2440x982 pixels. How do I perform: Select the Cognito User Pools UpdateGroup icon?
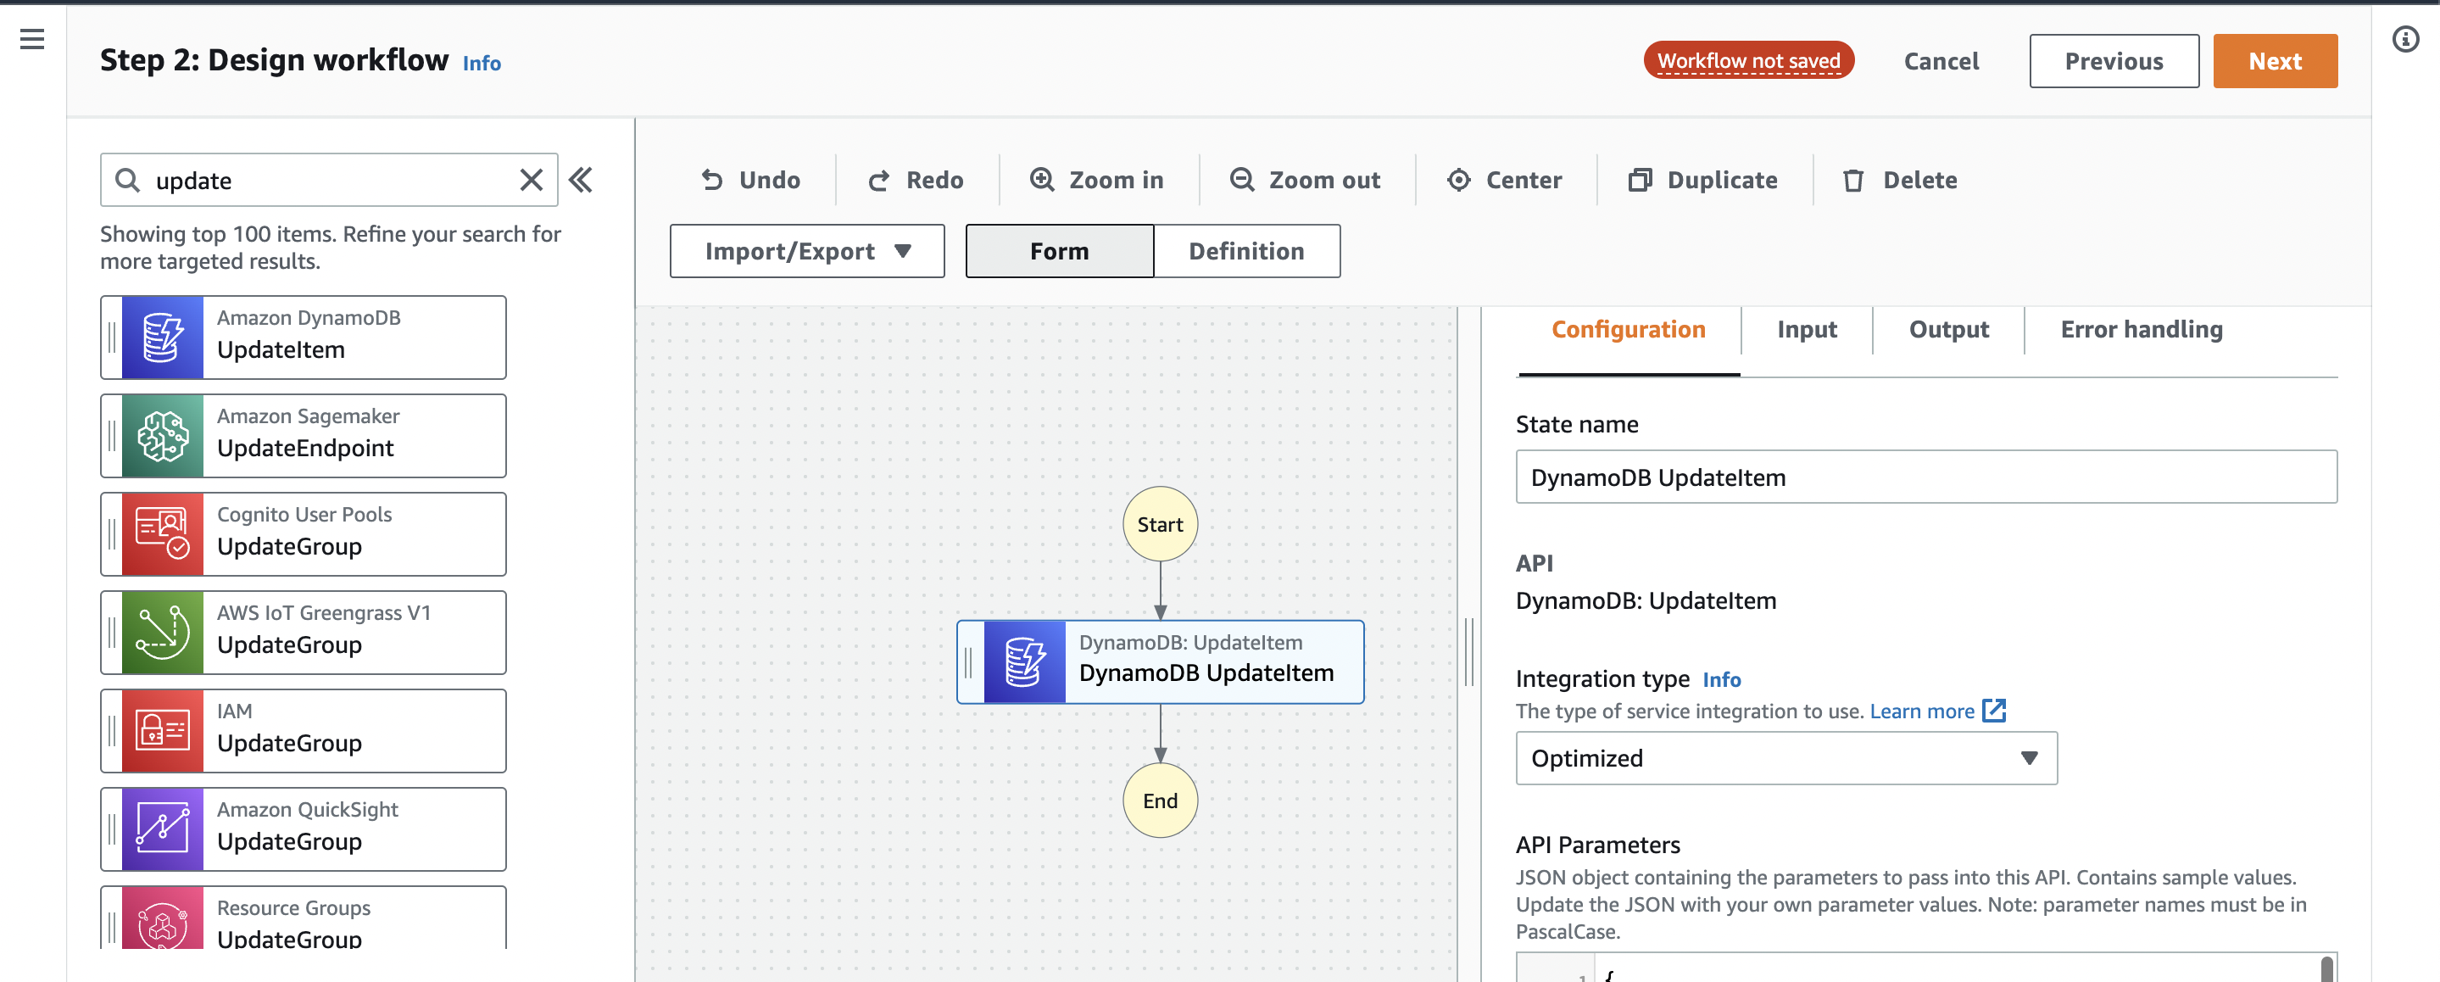click(163, 534)
